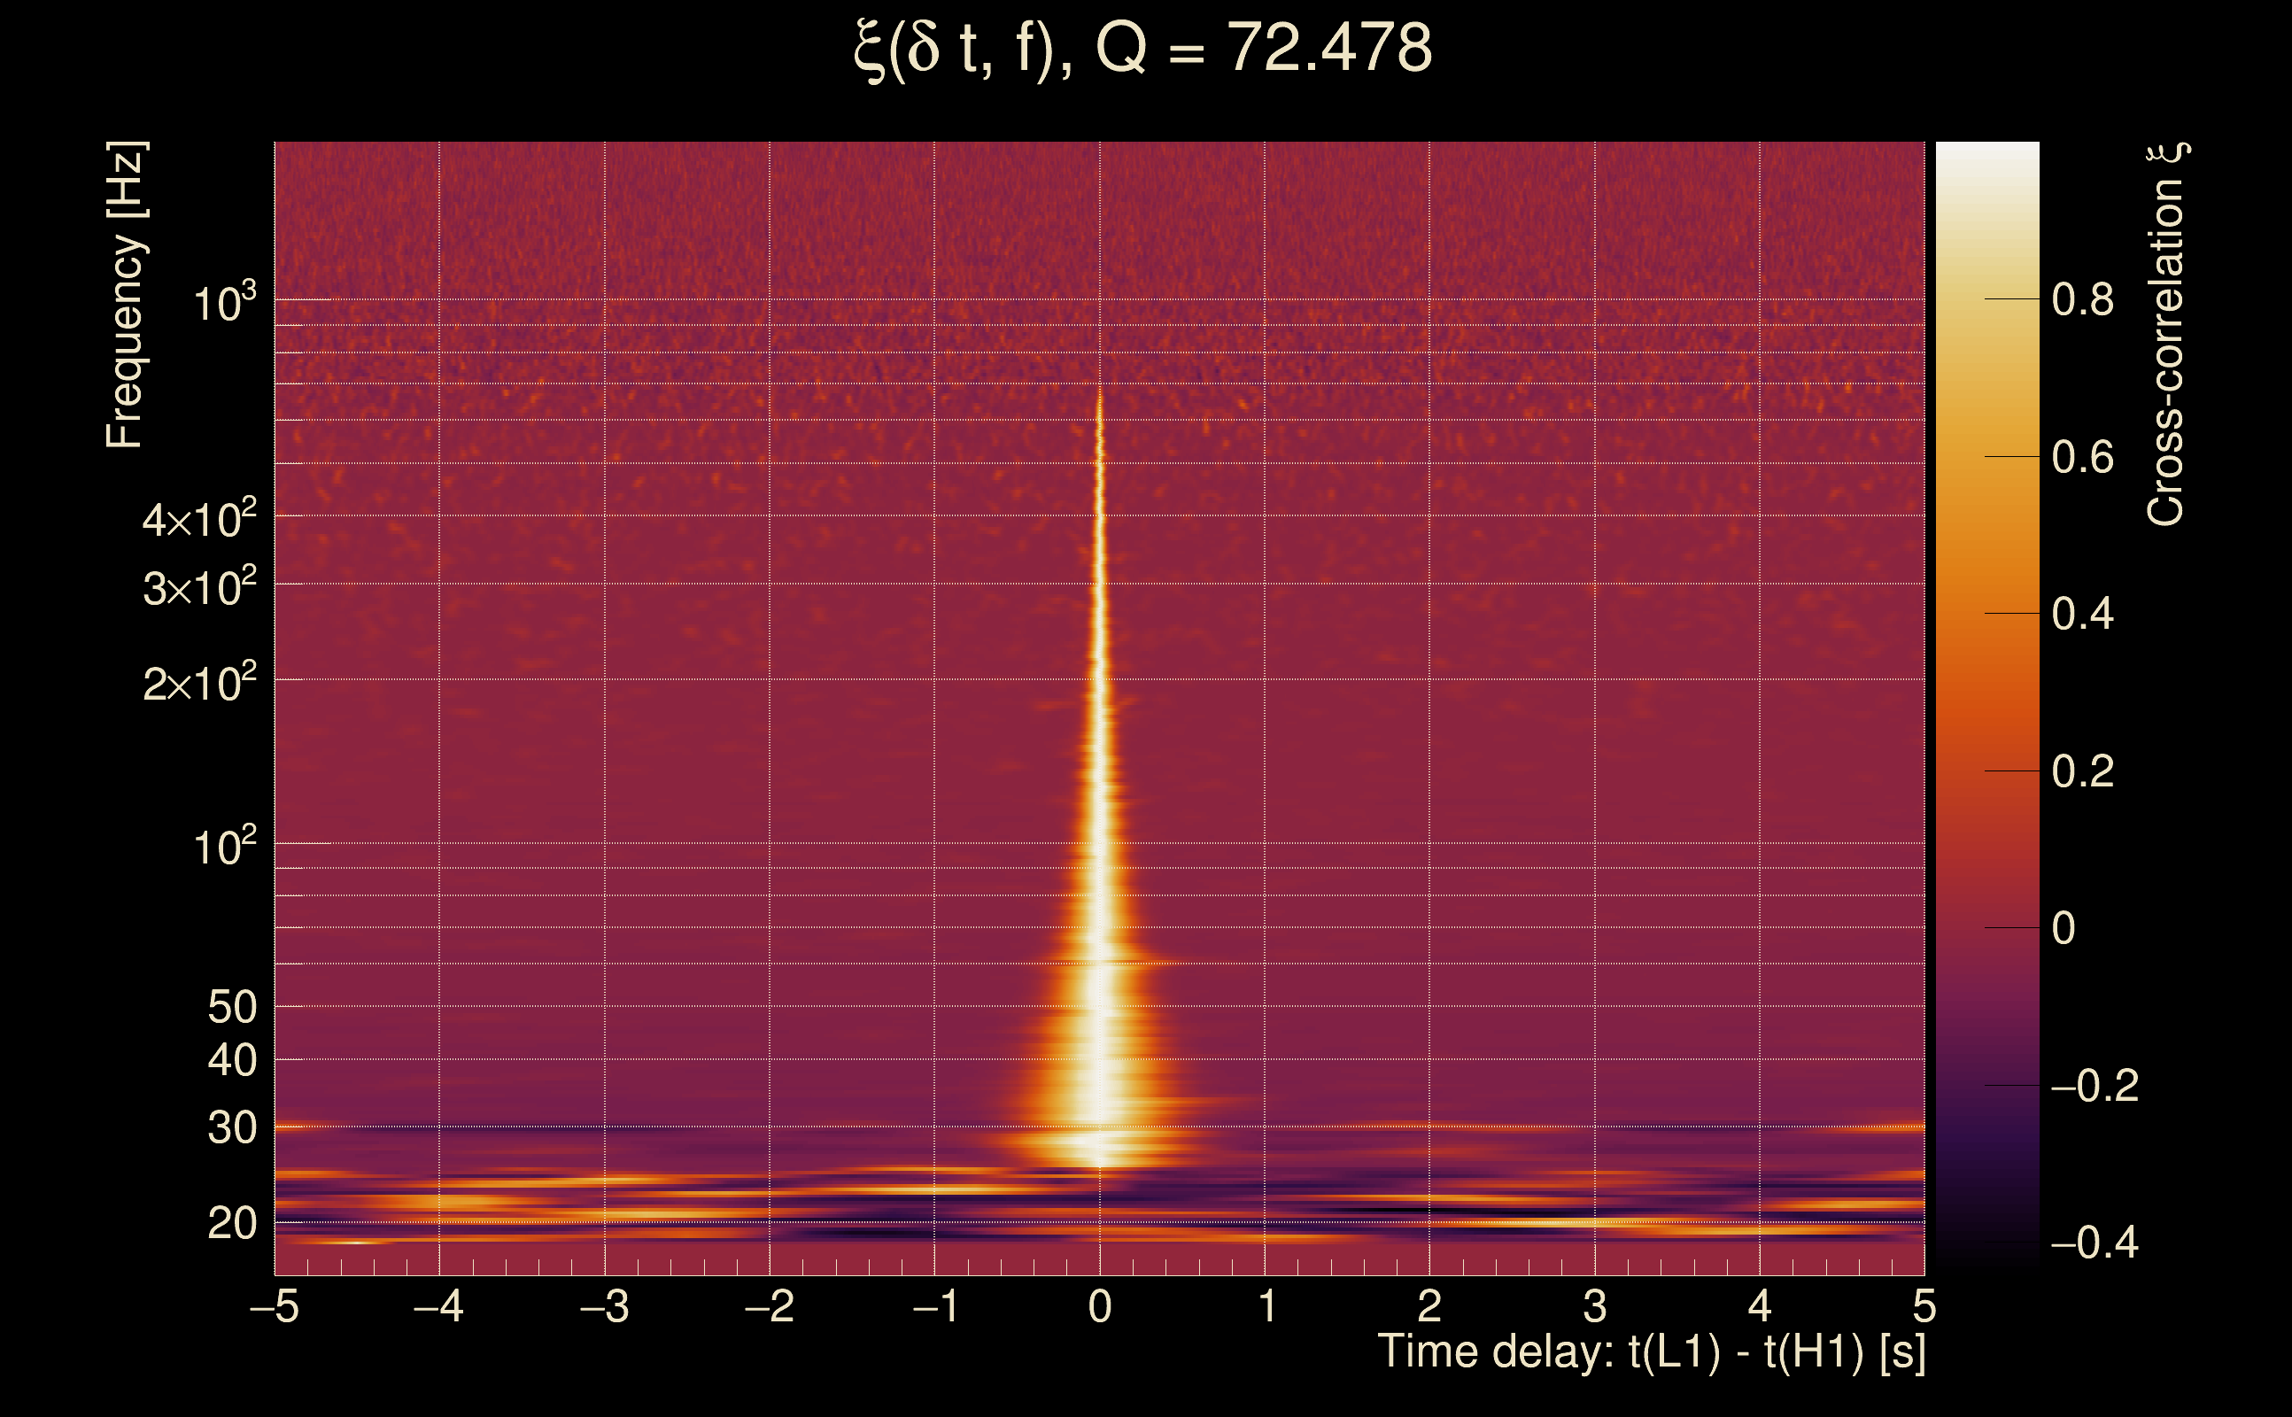The width and height of the screenshot is (2292, 1417).
Task: Click the x-axis tick label −5
Action: (x=275, y=1306)
